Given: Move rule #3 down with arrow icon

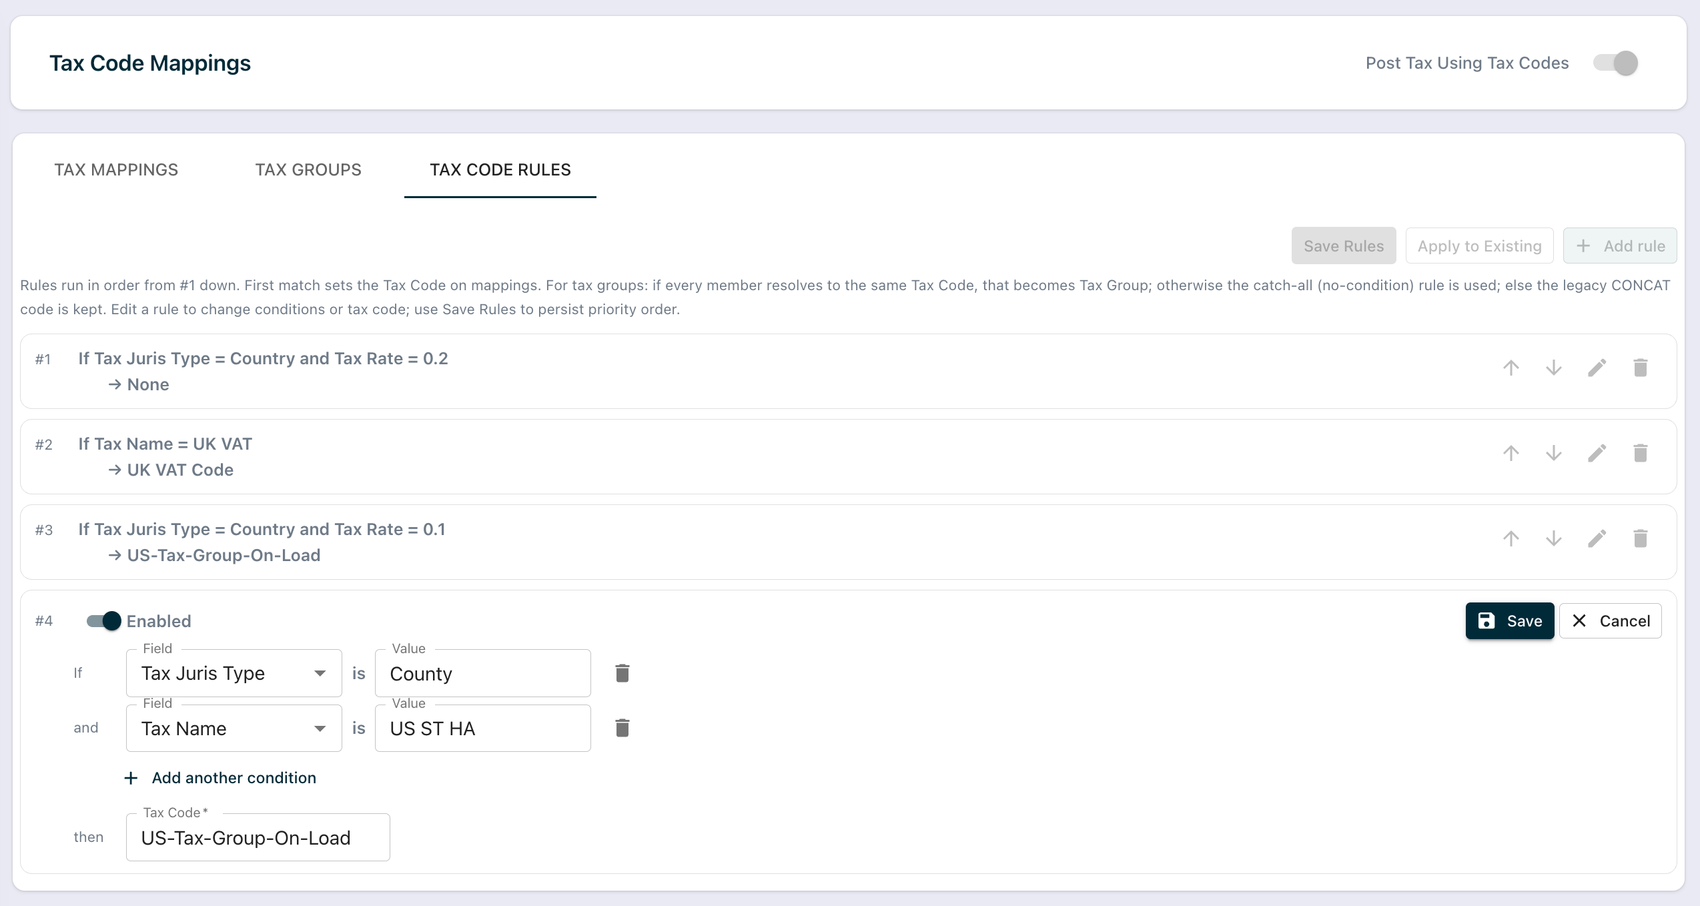Looking at the screenshot, I should (1554, 538).
